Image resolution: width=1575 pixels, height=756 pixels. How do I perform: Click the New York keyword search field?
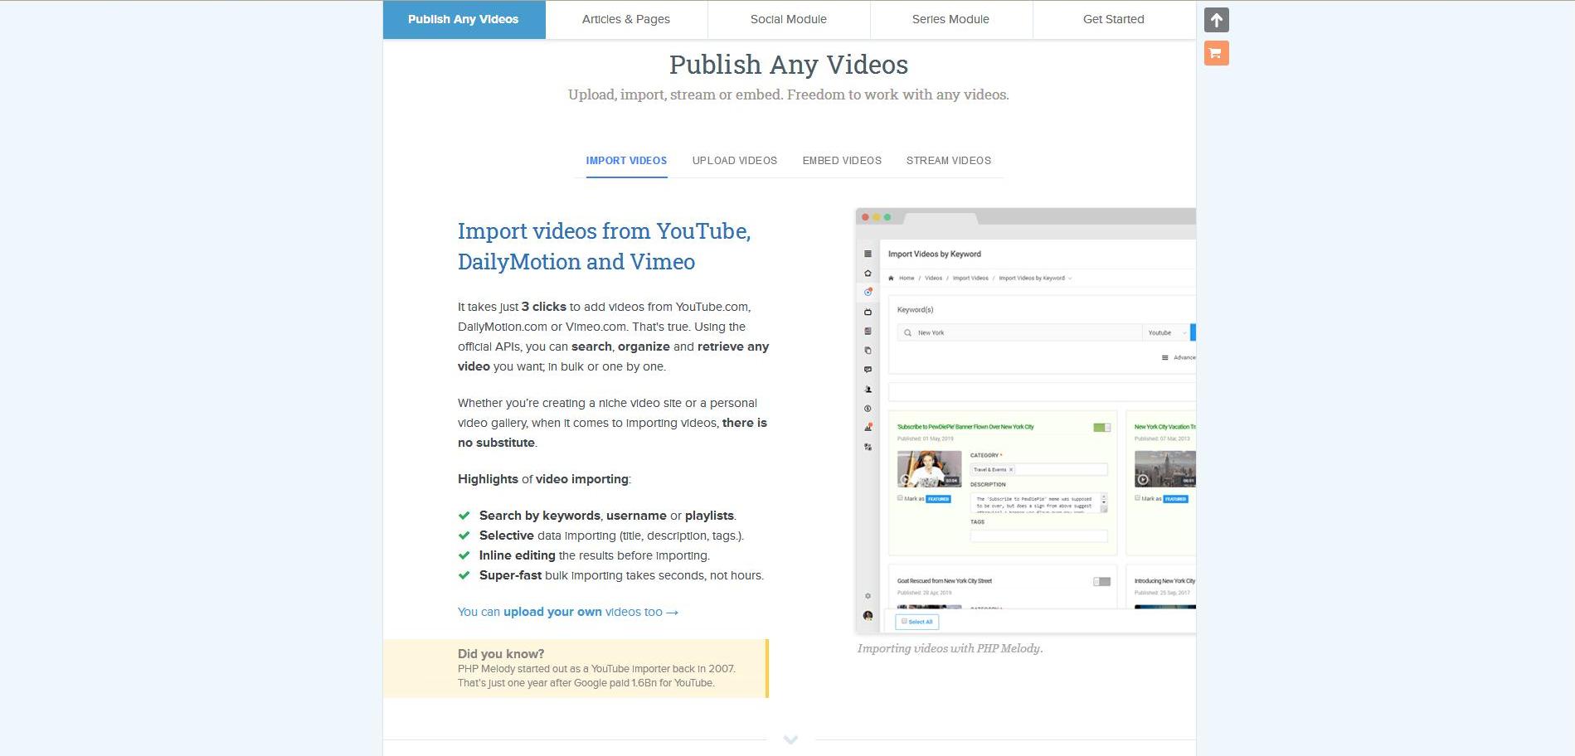point(1020,332)
